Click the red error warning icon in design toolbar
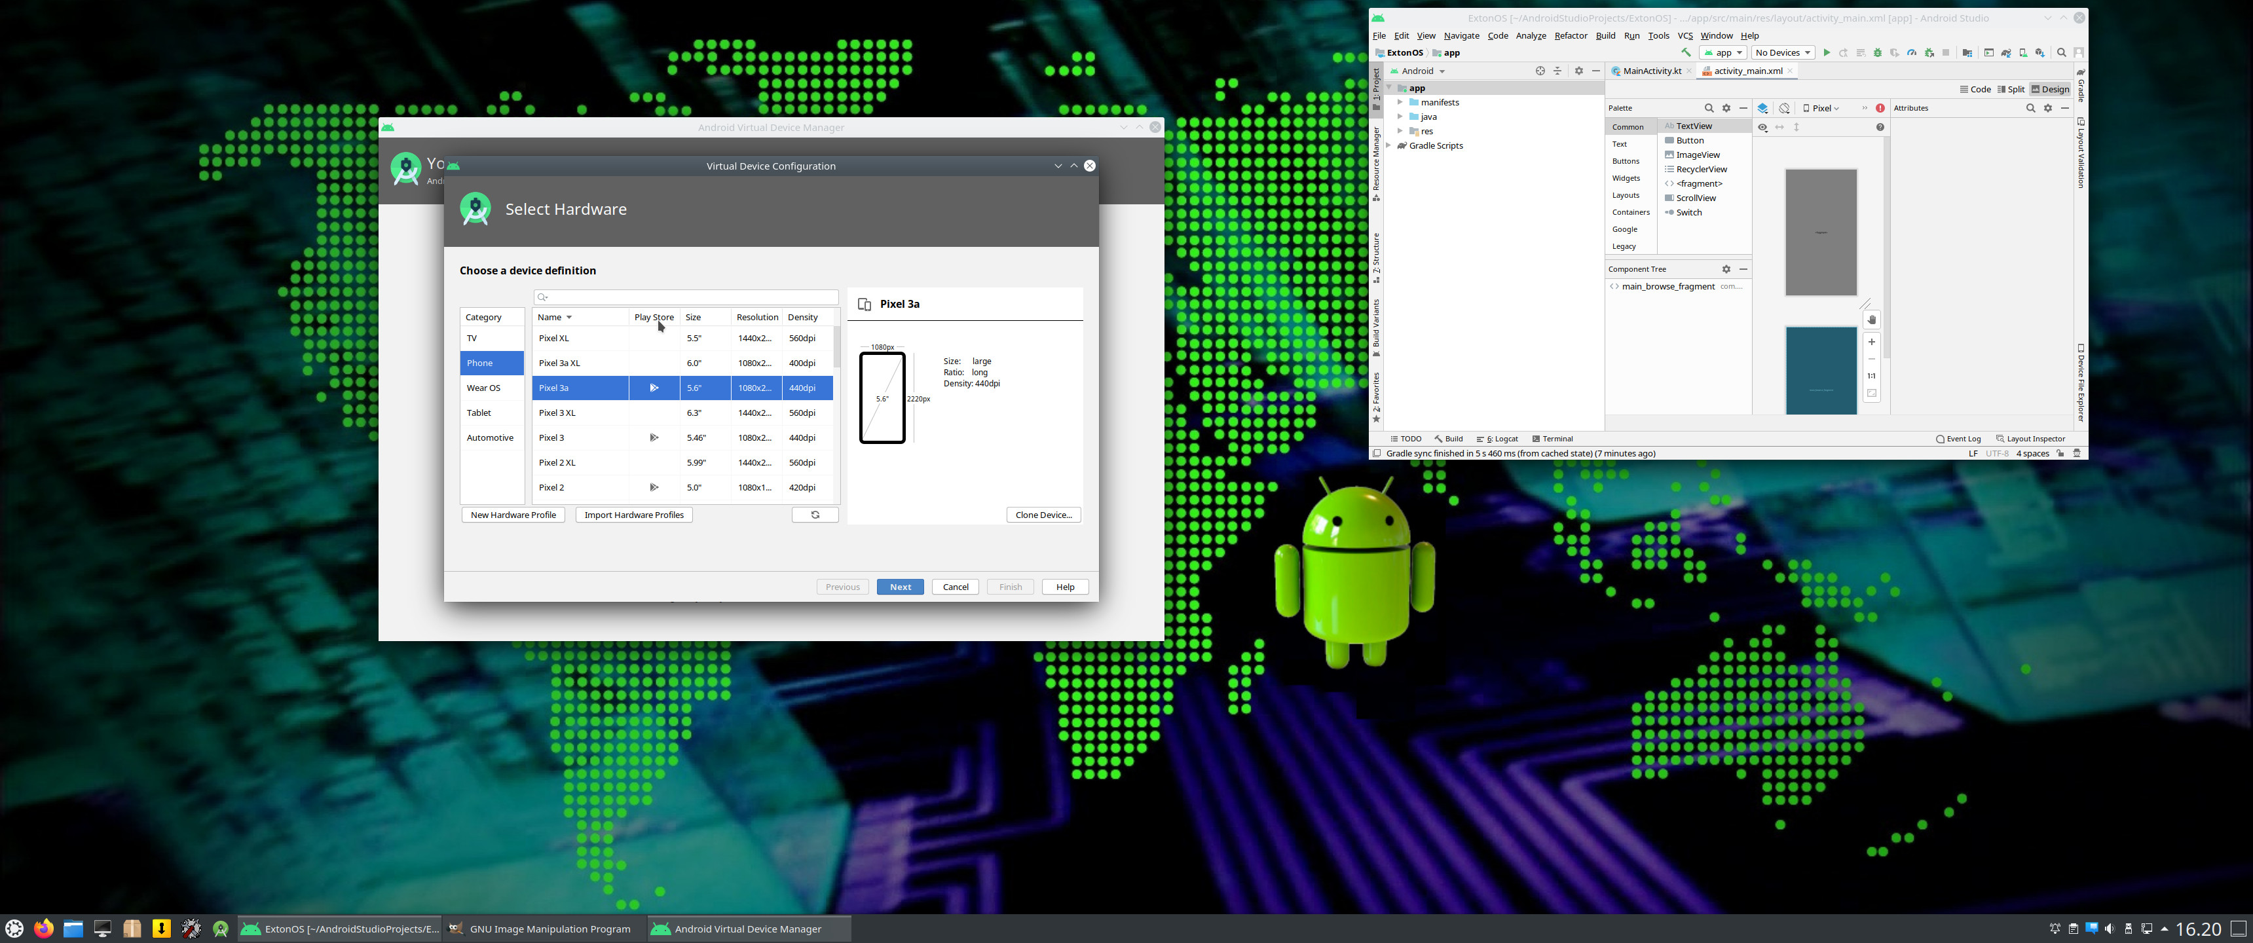The height and width of the screenshot is (943, 2253). [x=1880, y=107]
